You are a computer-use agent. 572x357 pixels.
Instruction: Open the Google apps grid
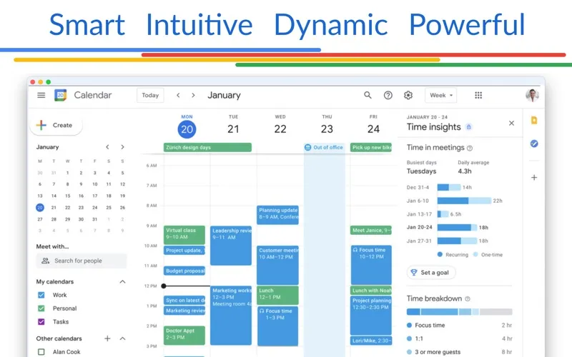pyautogui.click(x=478, y=95)
